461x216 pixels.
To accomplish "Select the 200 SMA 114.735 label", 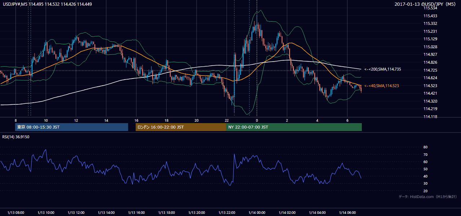I will (x=383, y=69).
